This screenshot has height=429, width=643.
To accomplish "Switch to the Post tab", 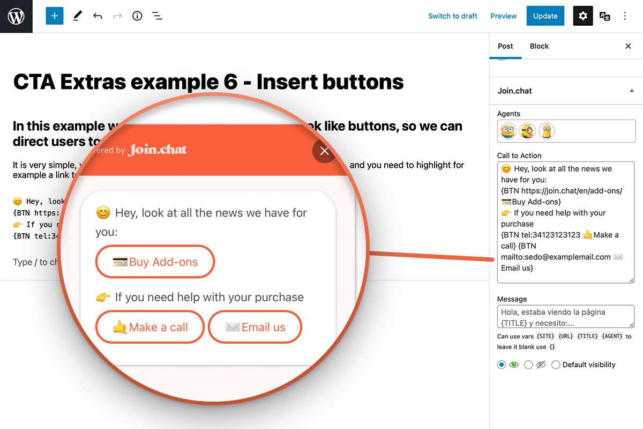I will 505,46.
